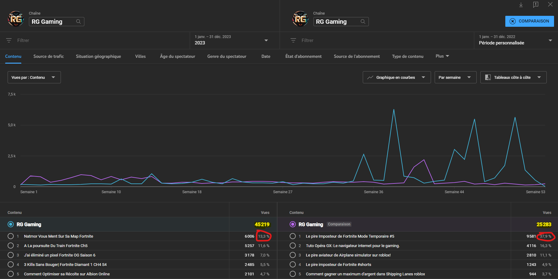558x279 pixels.
Task: Open the Type de contenu tab
Action: (x=408, y=57)
